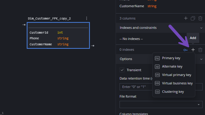Duplicate columns using the copy icon
This screenshot has height=115, width=205.
coord(193,18)
